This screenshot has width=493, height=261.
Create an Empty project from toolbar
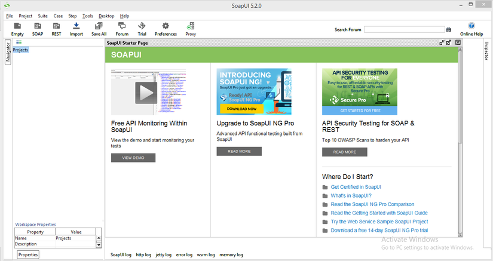pos(17,29)
